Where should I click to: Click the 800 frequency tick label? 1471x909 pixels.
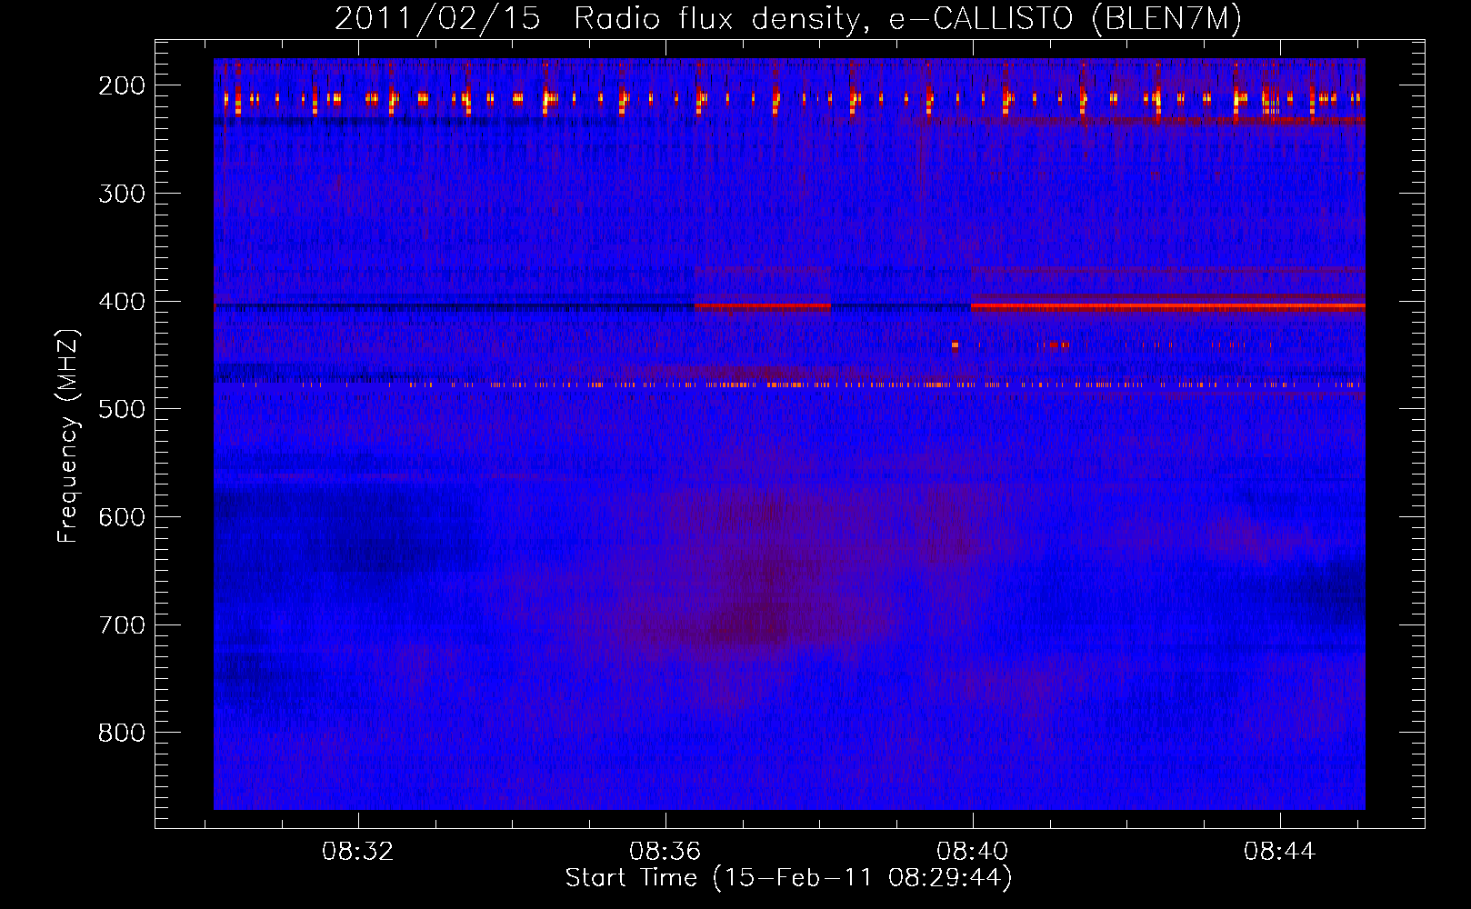[121, 733]
